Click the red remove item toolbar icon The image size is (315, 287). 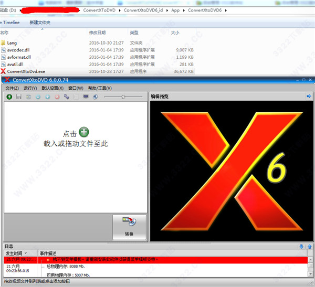click(57, 97)
